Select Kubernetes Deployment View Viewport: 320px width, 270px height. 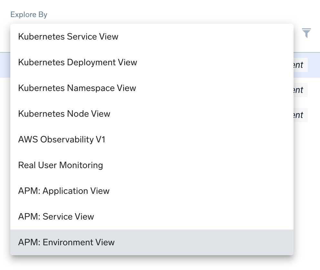pos(77,62)
